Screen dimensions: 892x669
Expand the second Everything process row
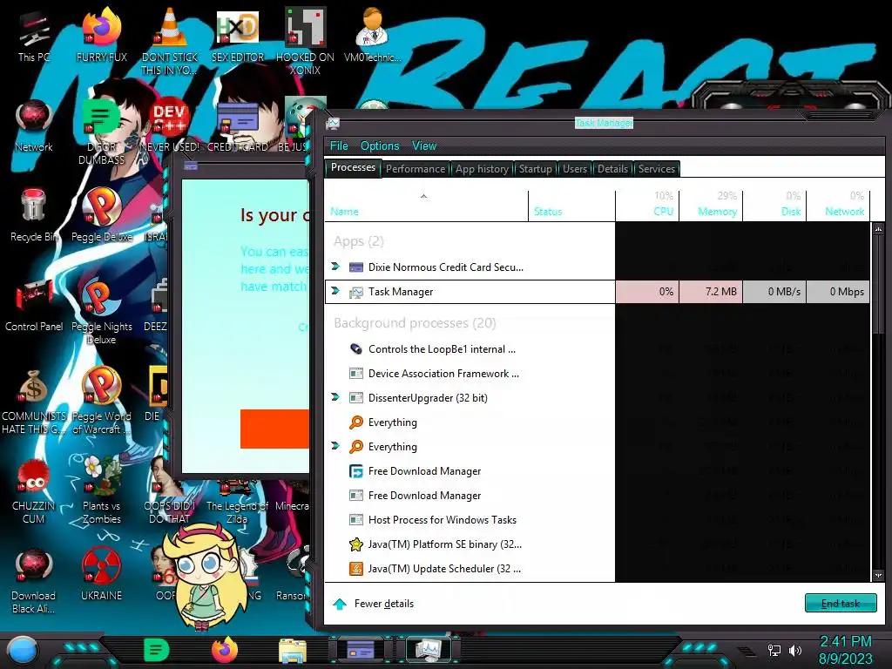click(x=335, y=446)
